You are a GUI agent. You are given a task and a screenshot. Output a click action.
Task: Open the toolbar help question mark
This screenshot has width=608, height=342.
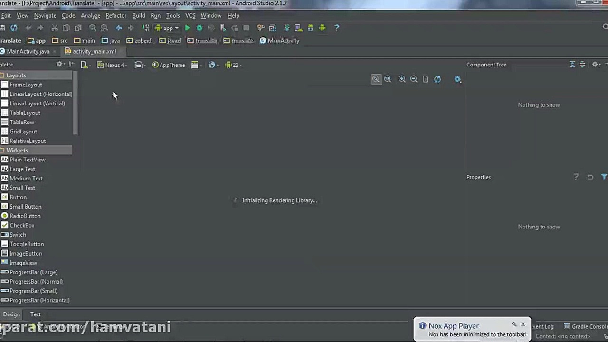tap(337, 28)
